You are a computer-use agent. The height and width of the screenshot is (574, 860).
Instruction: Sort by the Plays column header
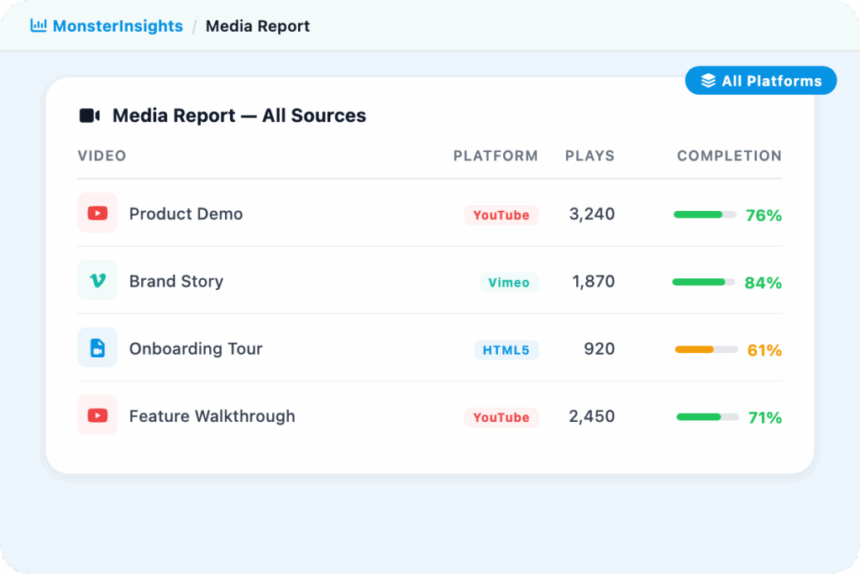coord(590,155)
